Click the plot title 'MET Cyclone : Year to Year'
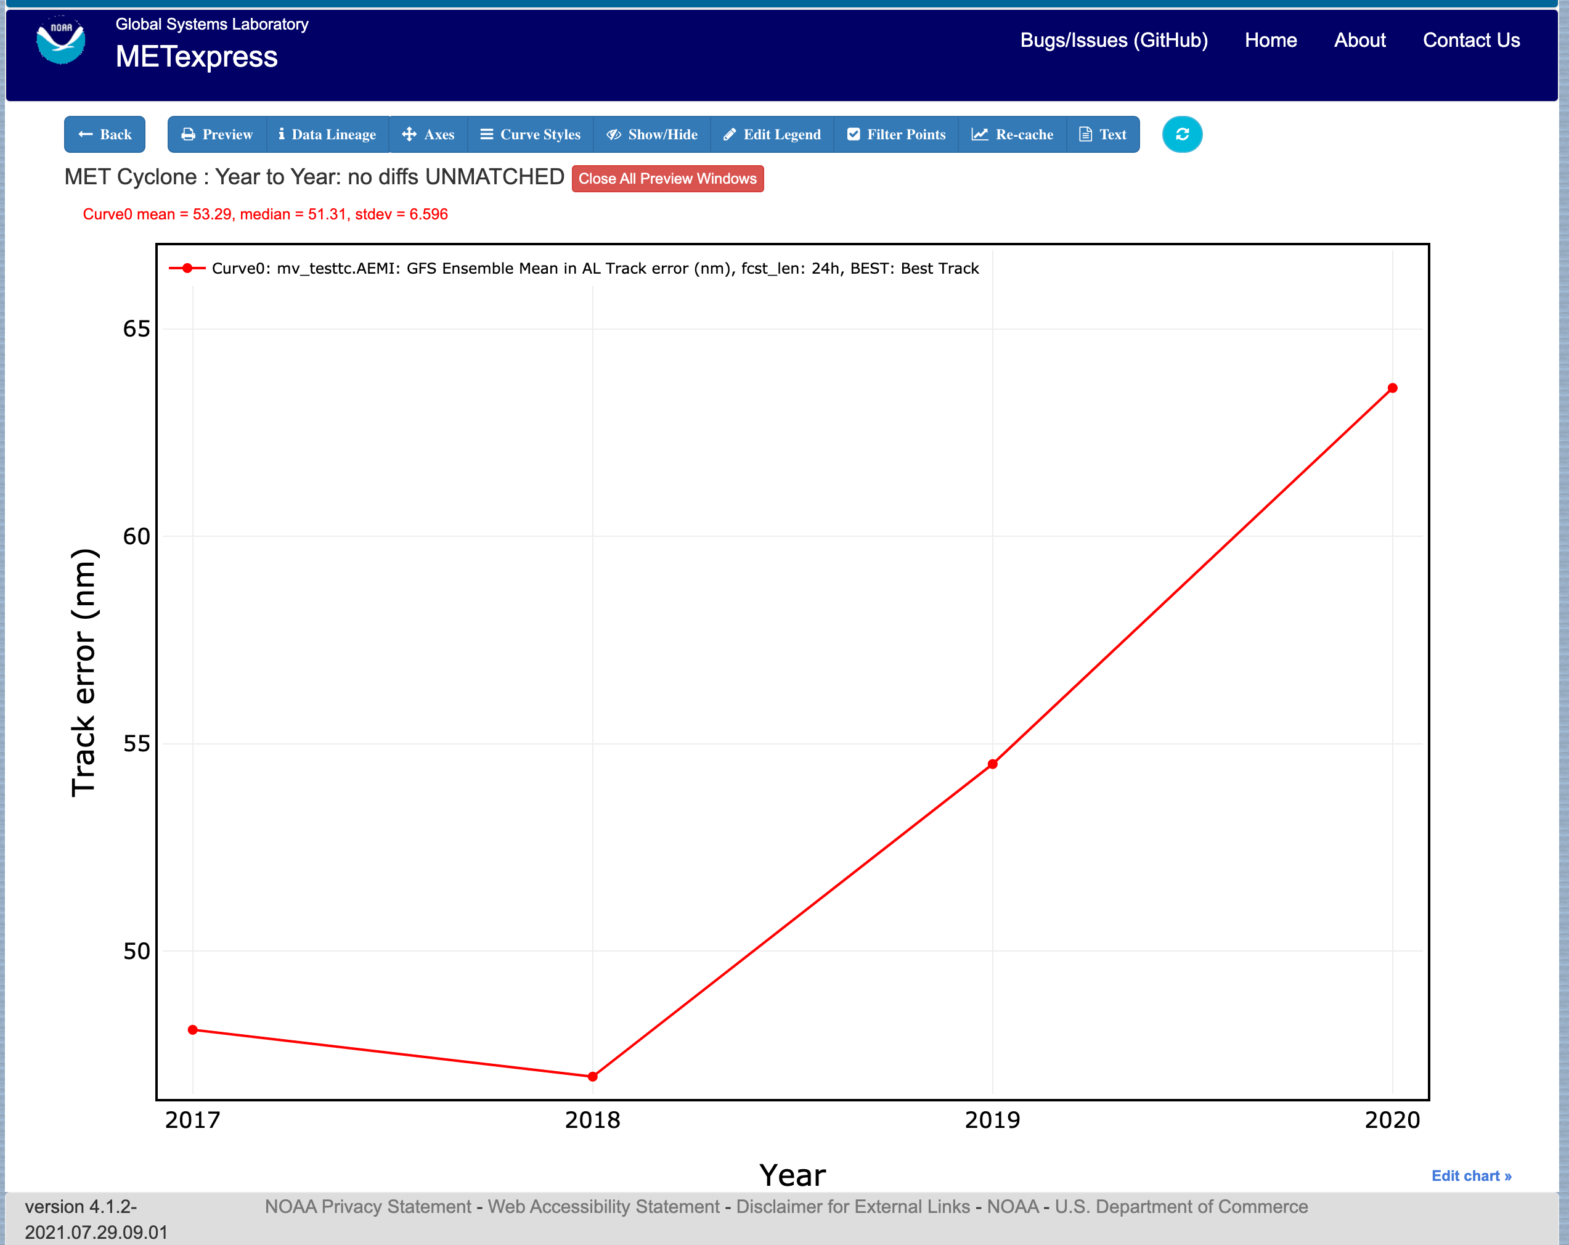The height and width of the screenshot is (1245, 1569). [314, 177]
